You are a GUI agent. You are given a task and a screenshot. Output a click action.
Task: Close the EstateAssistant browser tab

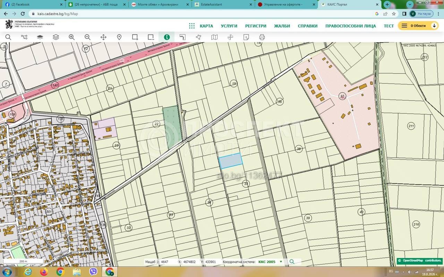[x=251, y=5]
